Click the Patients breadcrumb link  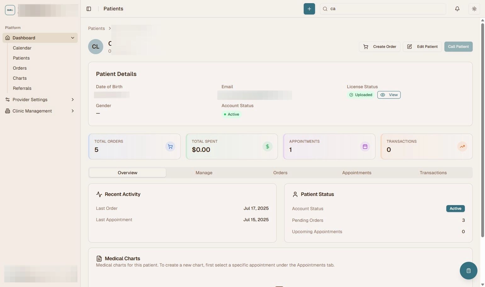[96, 28]
